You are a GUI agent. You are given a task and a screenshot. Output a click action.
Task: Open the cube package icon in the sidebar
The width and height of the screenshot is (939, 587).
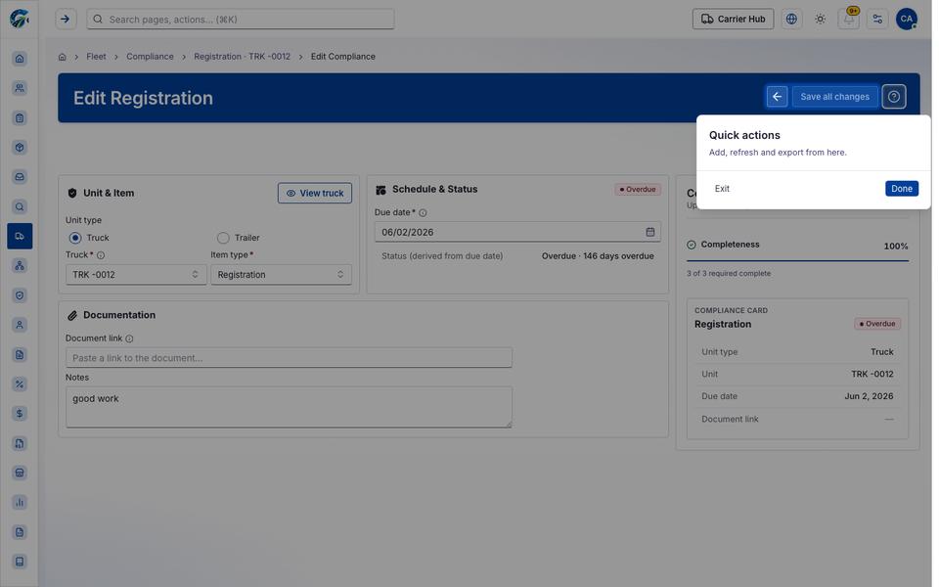coord(20,148)
